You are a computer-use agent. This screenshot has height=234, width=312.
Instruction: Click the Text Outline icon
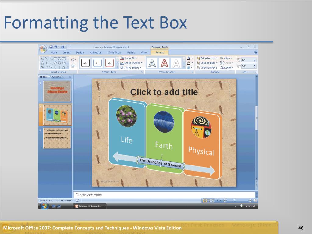[x=189, y=63]
